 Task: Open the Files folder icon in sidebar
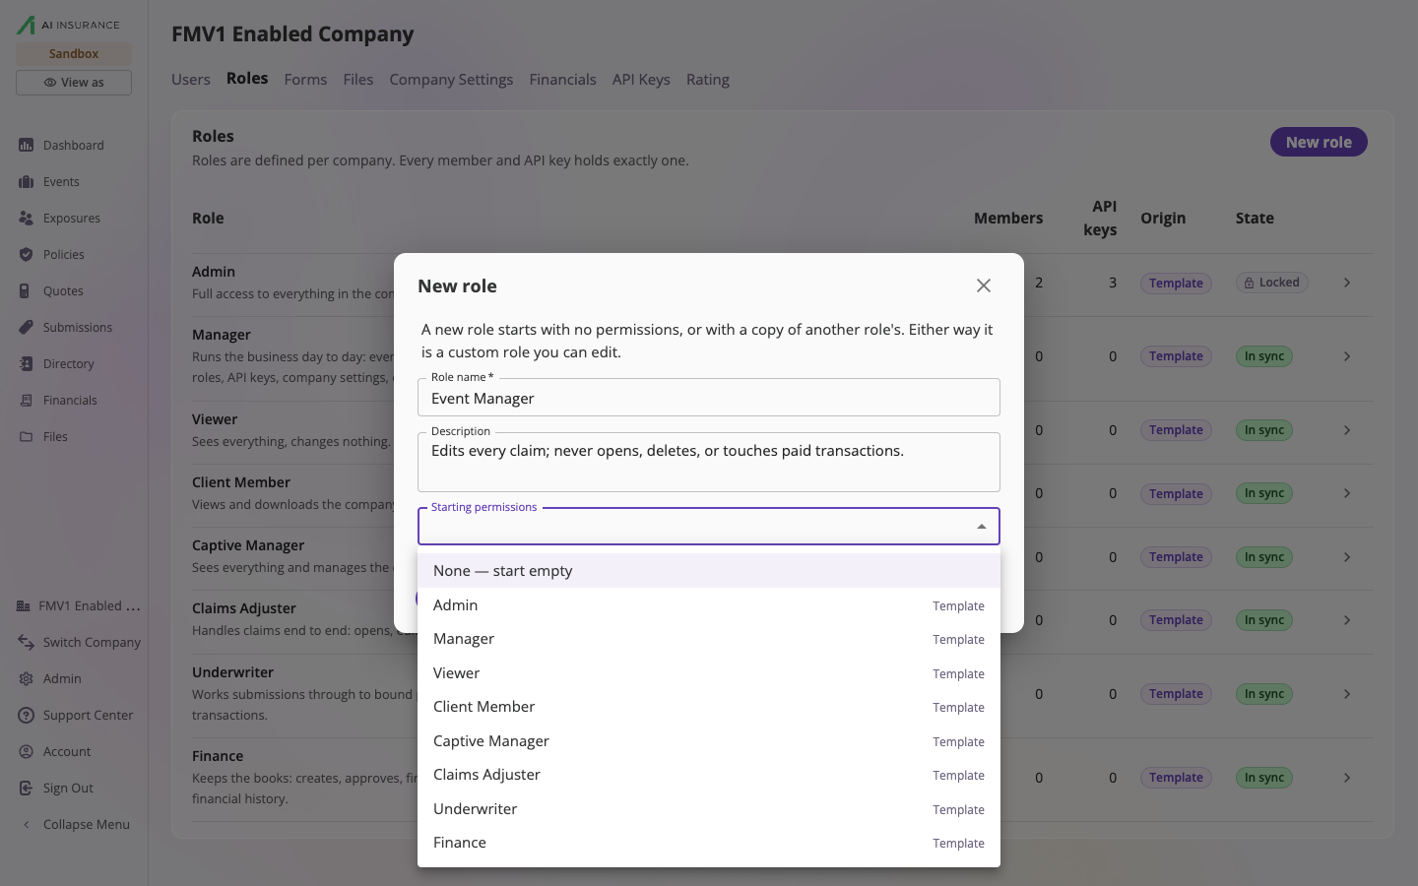[26, 436]
